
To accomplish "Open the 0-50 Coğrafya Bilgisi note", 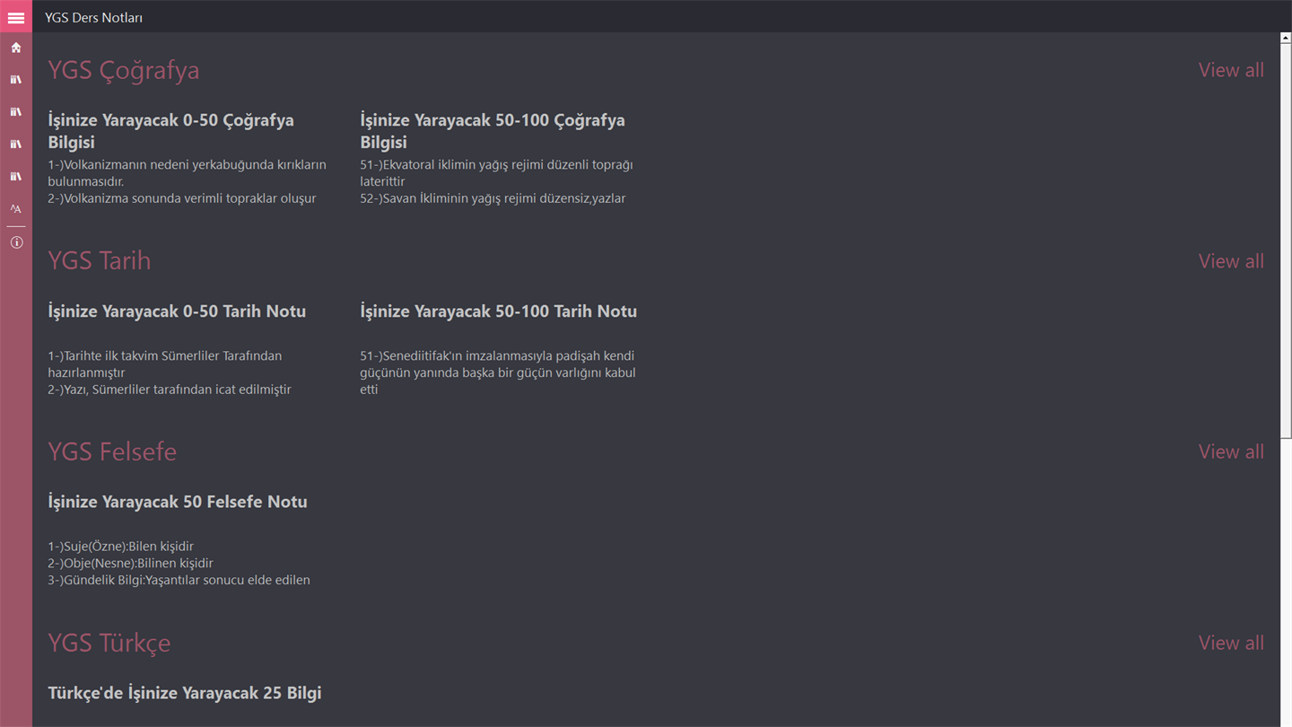I will (x=170, y=131).
